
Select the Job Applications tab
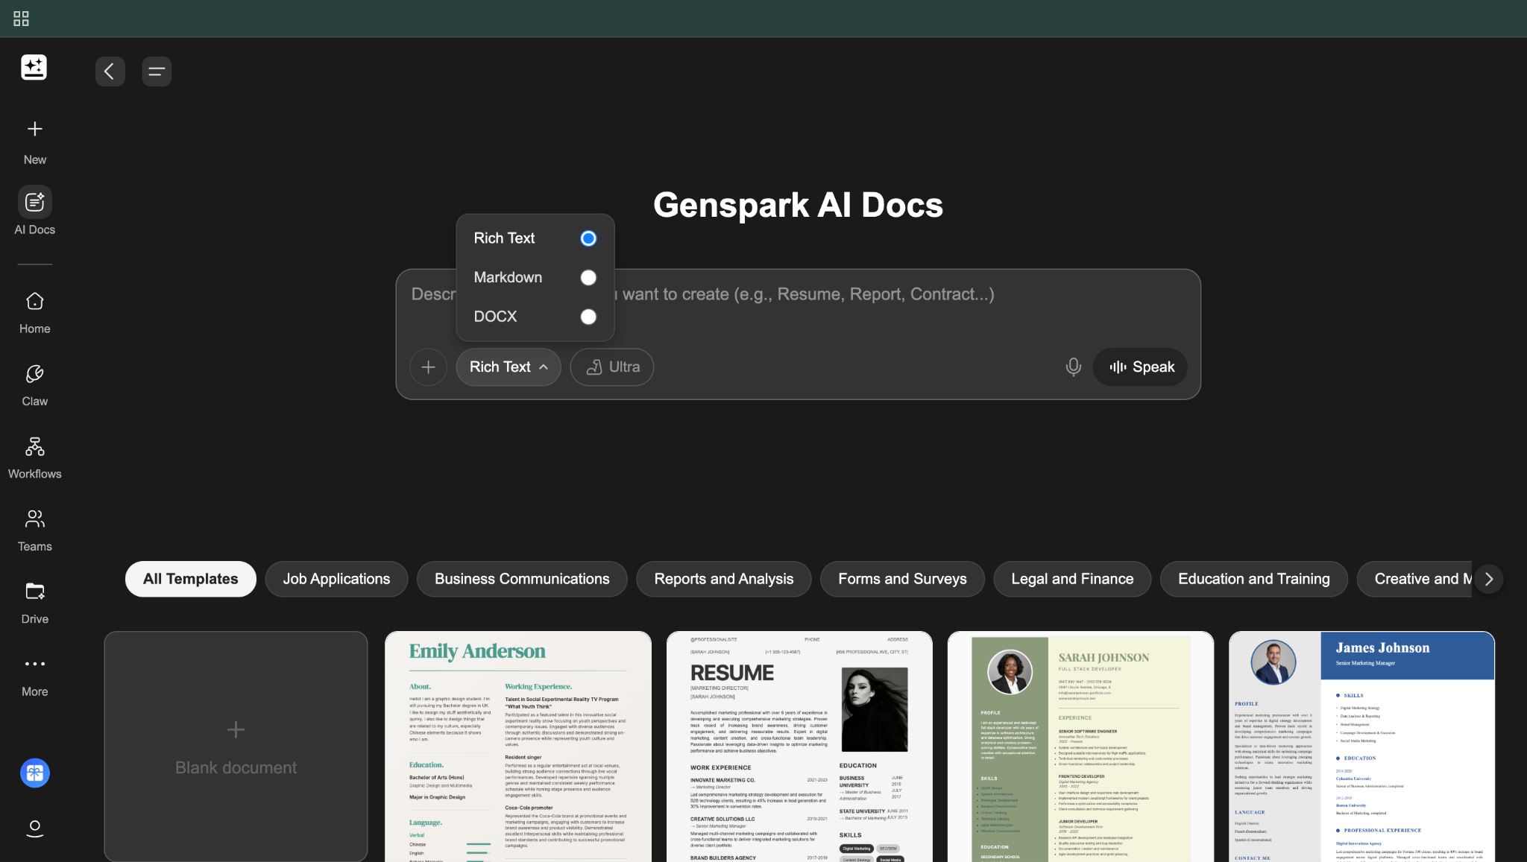pyautogui.click(x=336, y=579)
